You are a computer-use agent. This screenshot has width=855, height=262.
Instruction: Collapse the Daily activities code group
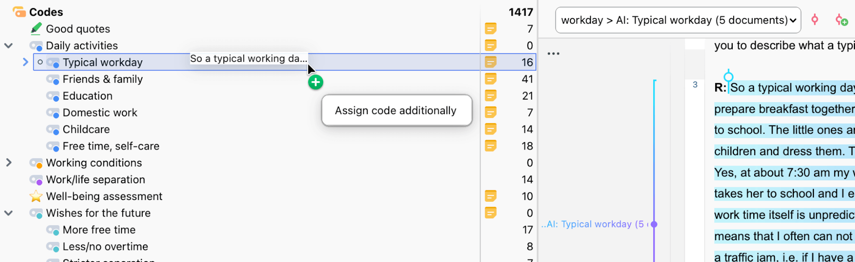[9, 45]
